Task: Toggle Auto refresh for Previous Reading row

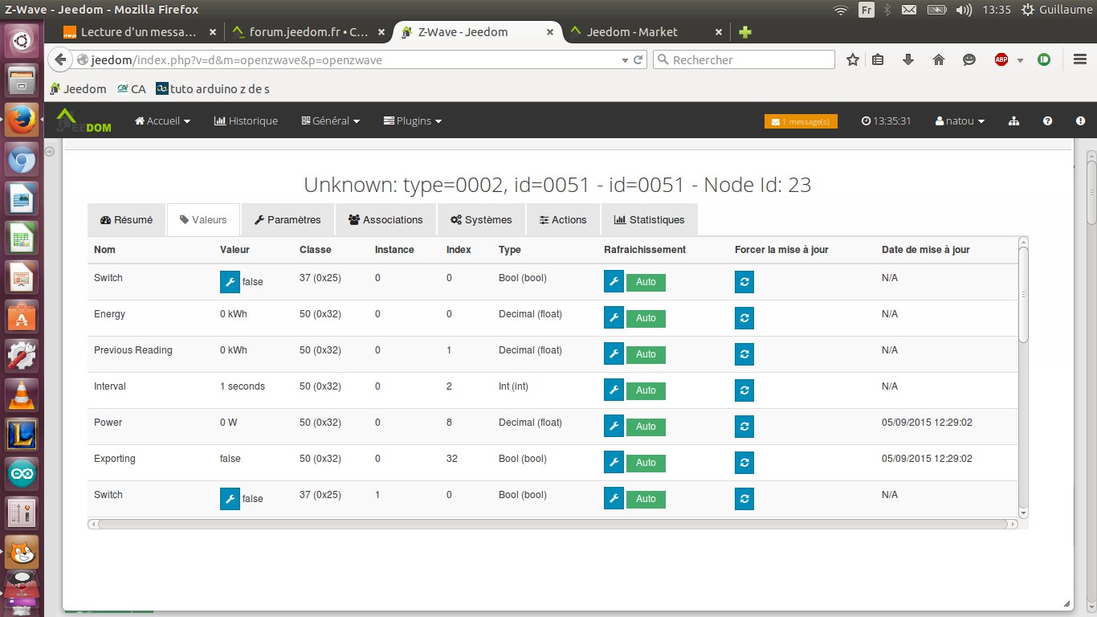Action: tap(646, 354)
